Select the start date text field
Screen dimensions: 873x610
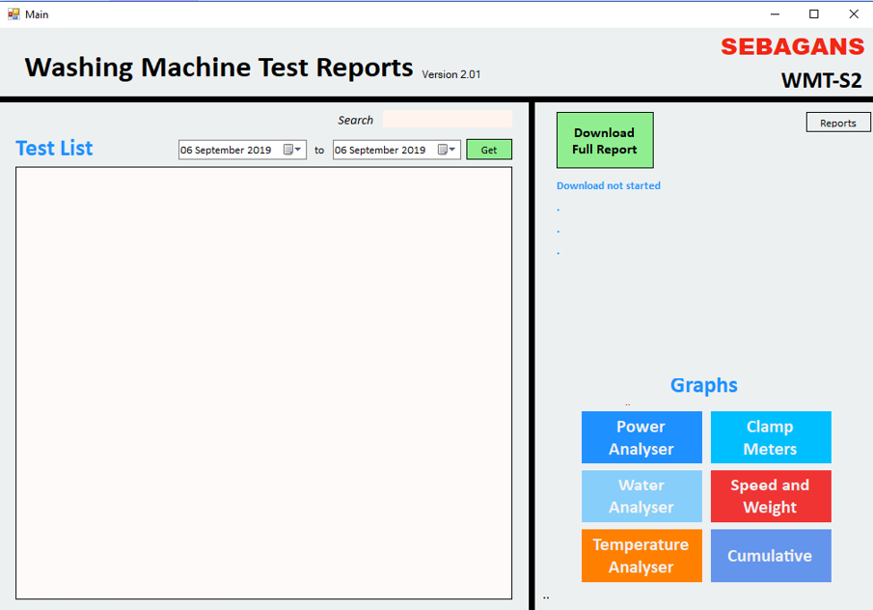coord(228,150)
